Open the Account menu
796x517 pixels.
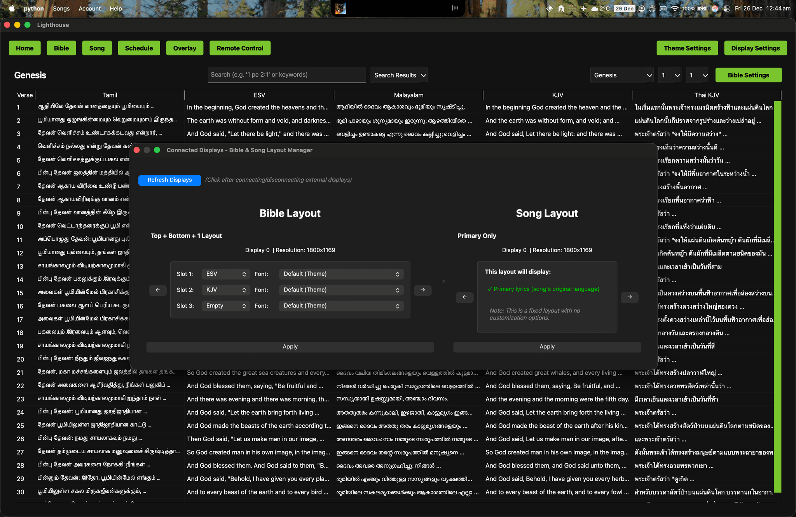(89, 9)
